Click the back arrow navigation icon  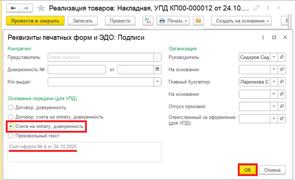pyautogui.click(x=13, y=8)
